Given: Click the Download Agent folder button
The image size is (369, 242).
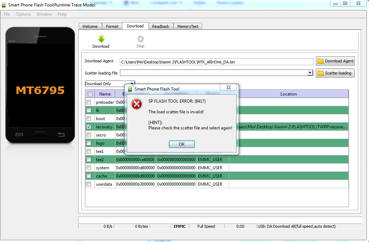Looking at the screenshot, I should click(335, 61).
